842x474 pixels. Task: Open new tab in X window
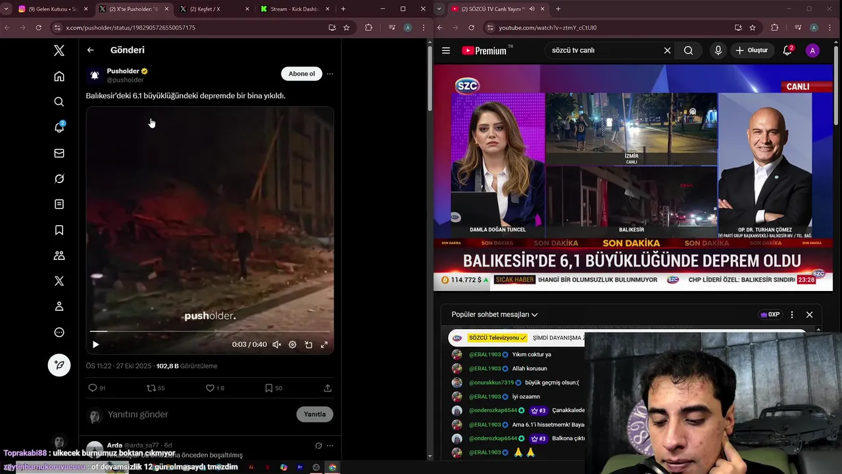point(343,9)
